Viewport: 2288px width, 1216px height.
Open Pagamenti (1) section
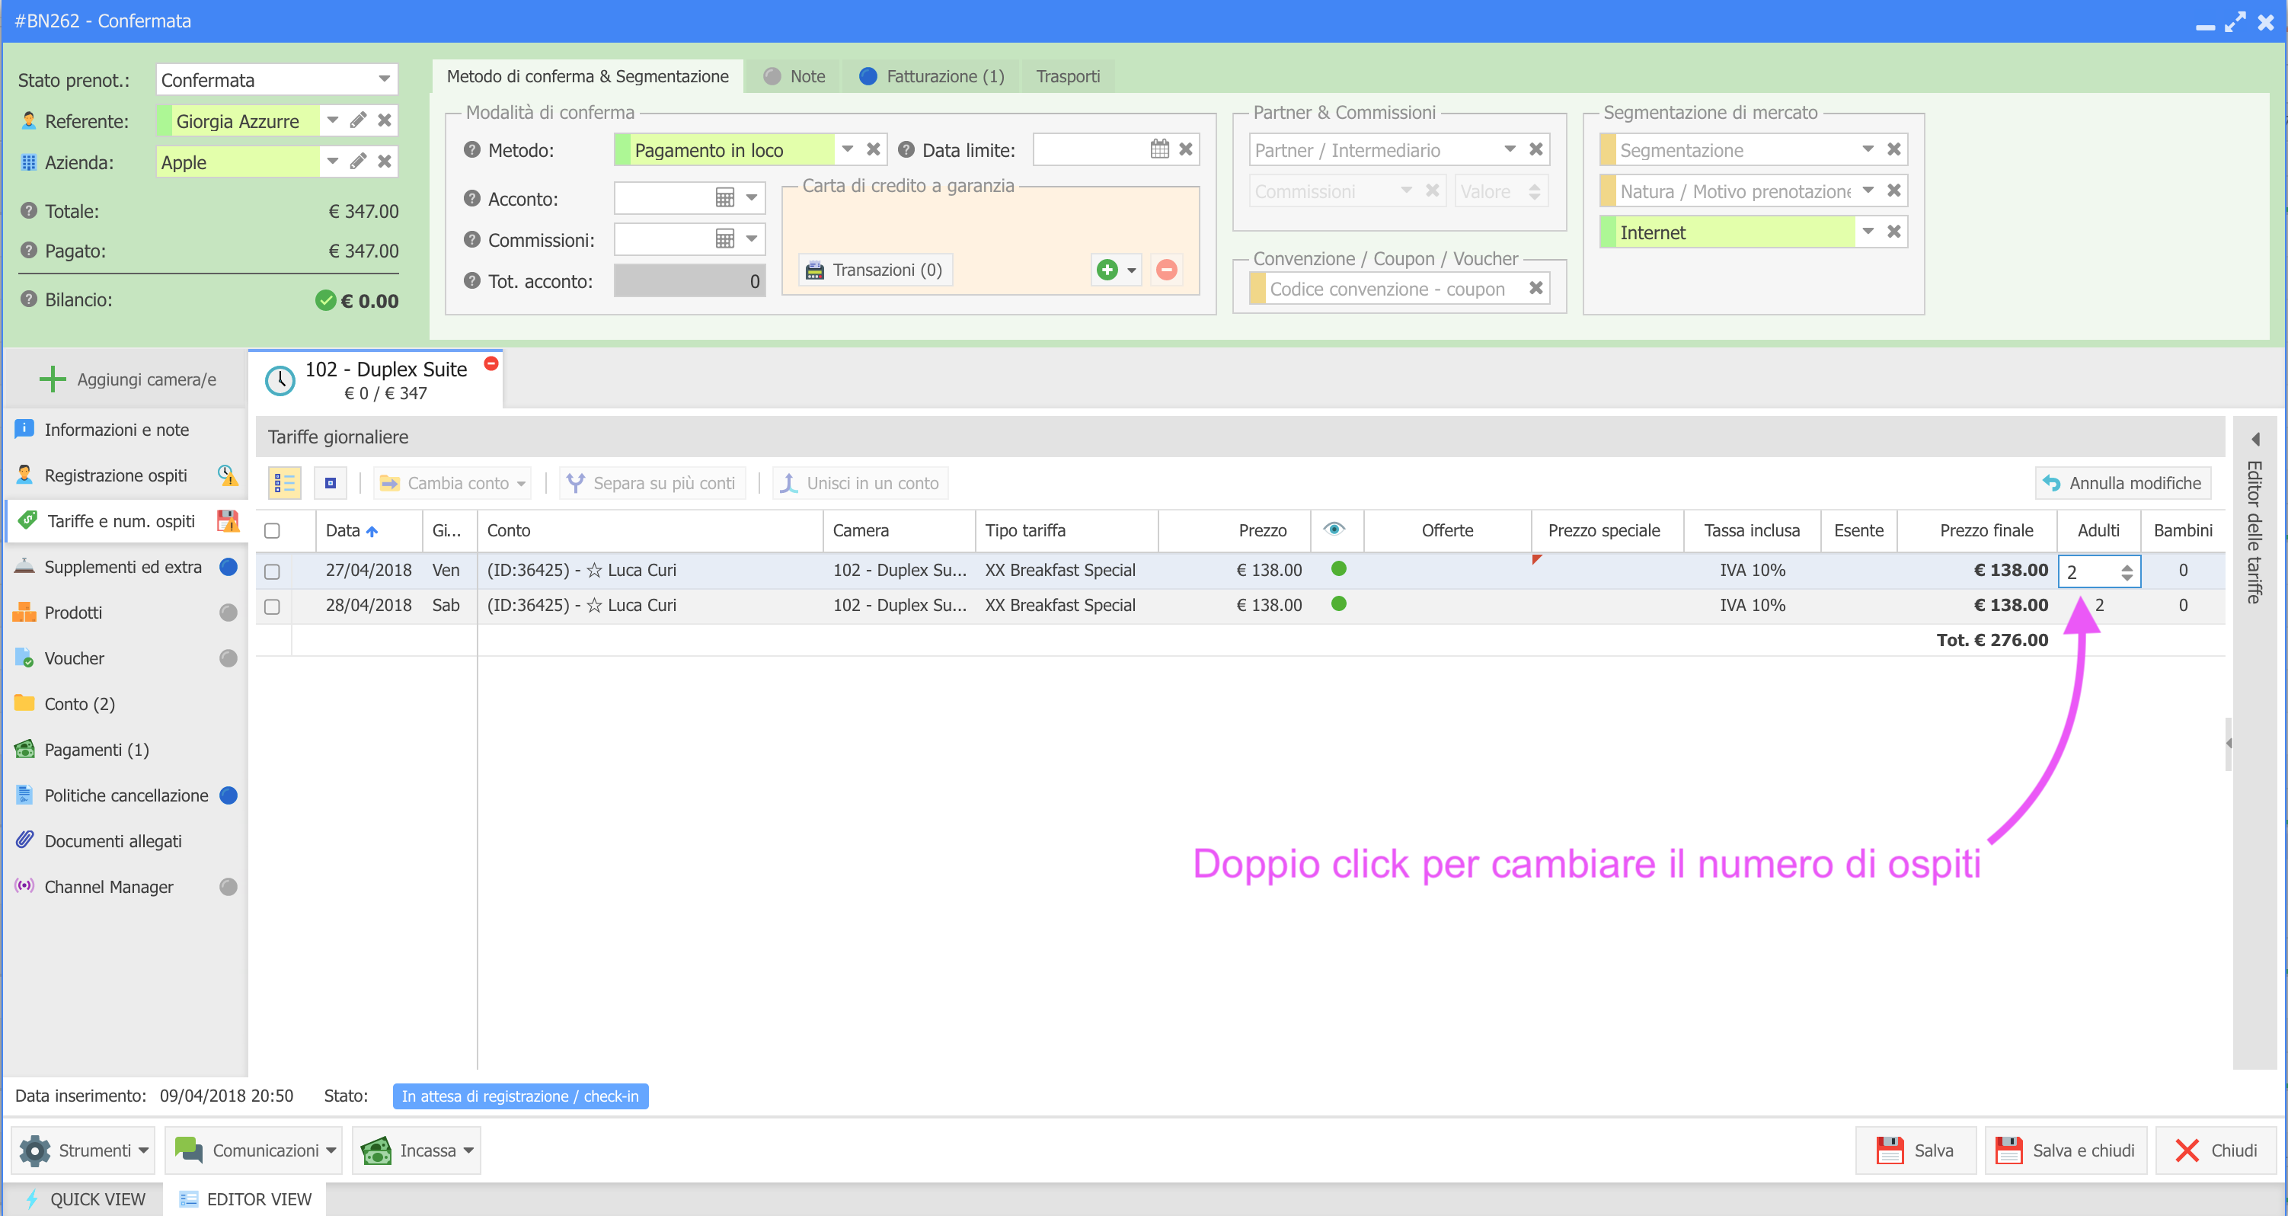[126, 750]
